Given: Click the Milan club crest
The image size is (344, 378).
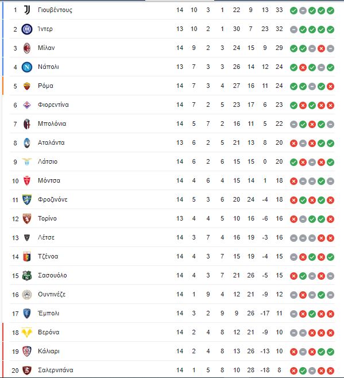Looking at the screenshot, I should coord(27,48).
